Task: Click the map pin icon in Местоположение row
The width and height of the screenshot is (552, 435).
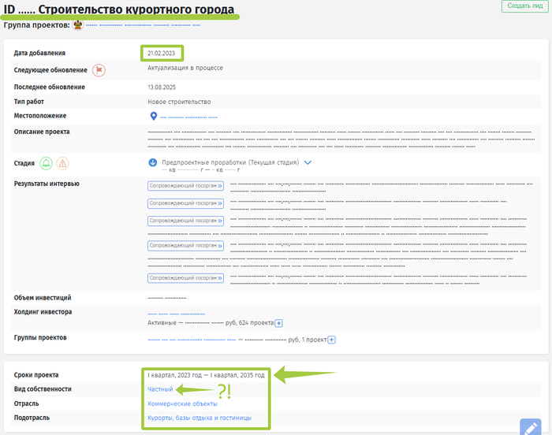Action: (154, 116)
